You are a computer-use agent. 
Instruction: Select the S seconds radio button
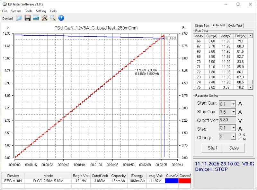[240, 134]
